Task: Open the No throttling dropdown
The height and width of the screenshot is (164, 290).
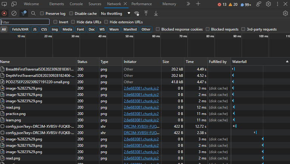Action: click(116, 14)
